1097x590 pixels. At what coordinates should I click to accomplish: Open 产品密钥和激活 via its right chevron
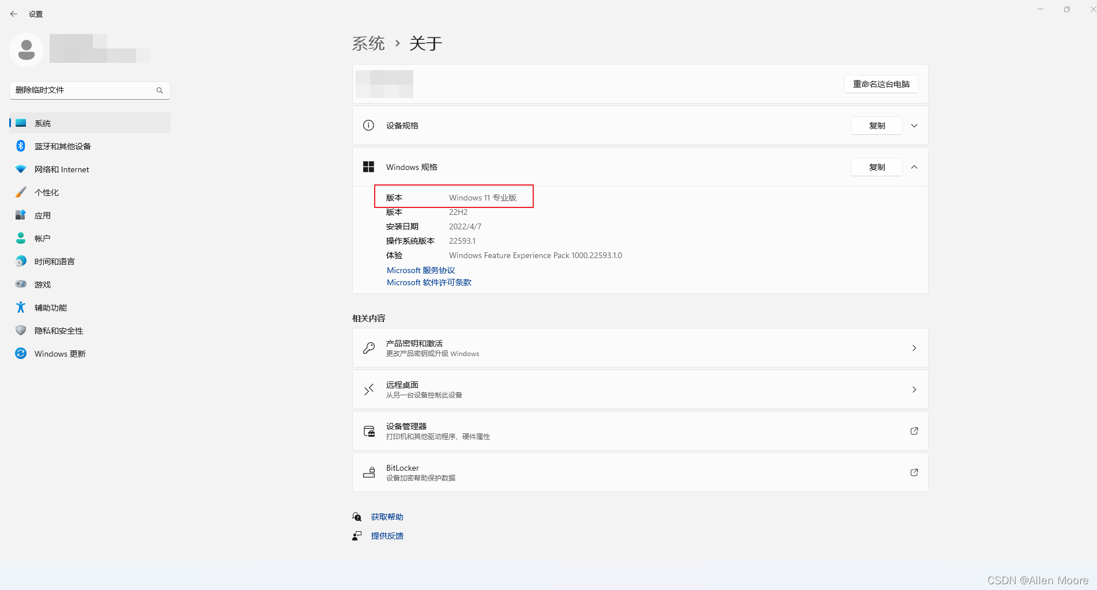click(914, 348)
